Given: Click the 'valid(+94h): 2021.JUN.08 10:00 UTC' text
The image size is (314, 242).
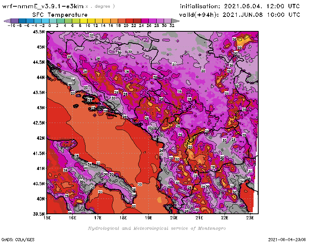Looking at the screenshot, I should (x=240, y=15).
